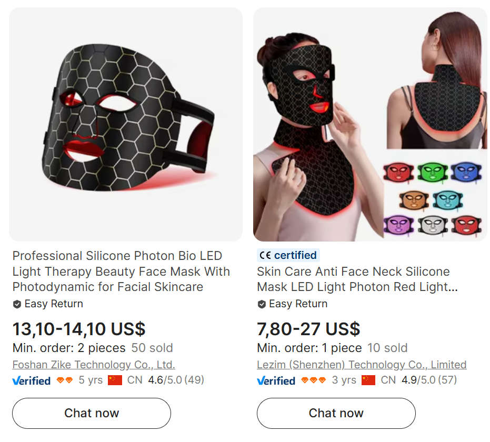Click the two orange diamonds next to 5 yrs
The height and width of the screenshot is (442, 490).
click(65, 380)
